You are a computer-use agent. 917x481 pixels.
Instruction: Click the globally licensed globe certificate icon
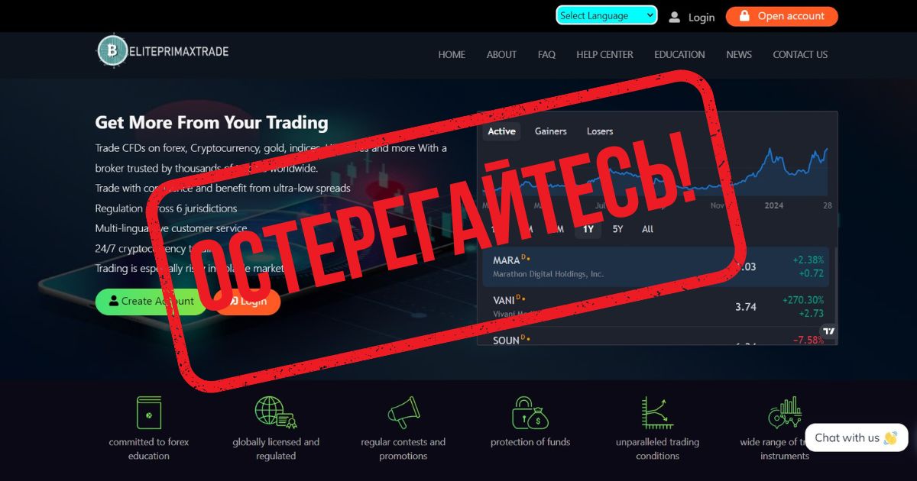[276, 412]
